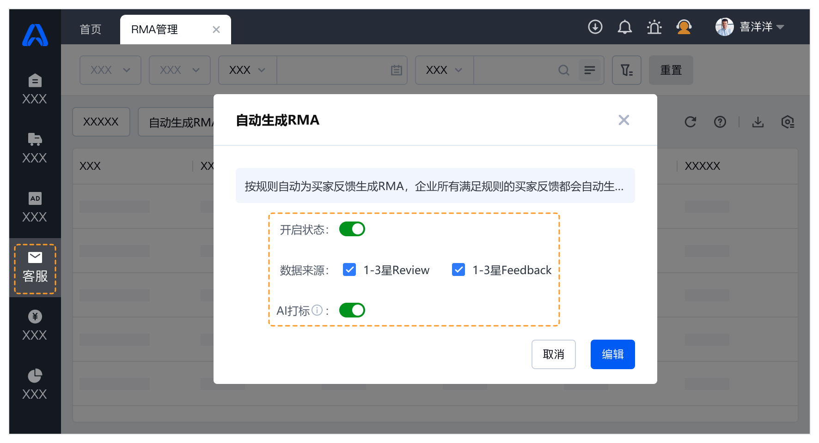The width and height of the screenshot is (819, 443).
Task: Uncheck the 1-3星Review checkbox
Action: [x=349, y=269]
